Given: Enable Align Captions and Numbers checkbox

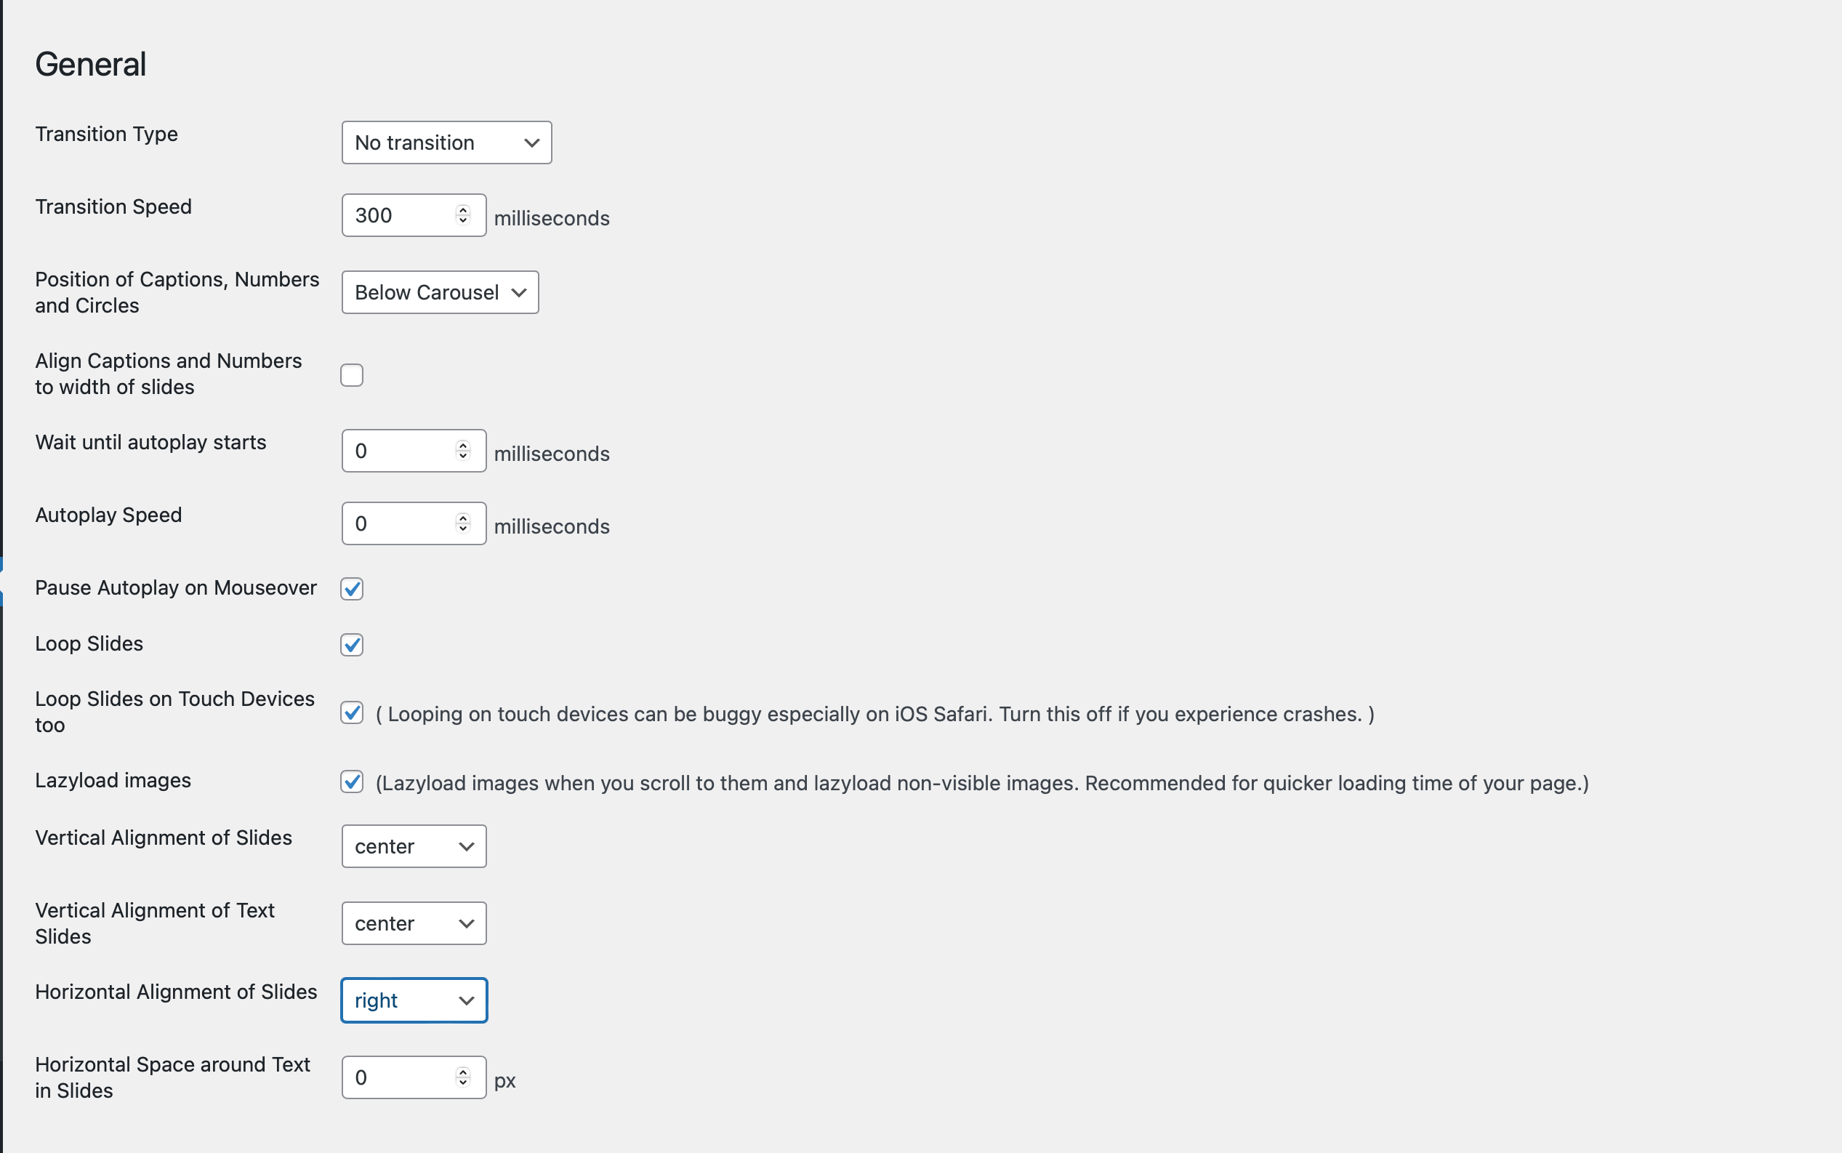Looking at the screenshot, I should (x=352, y=375).
